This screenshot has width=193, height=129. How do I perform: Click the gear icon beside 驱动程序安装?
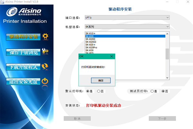[45, 36]
